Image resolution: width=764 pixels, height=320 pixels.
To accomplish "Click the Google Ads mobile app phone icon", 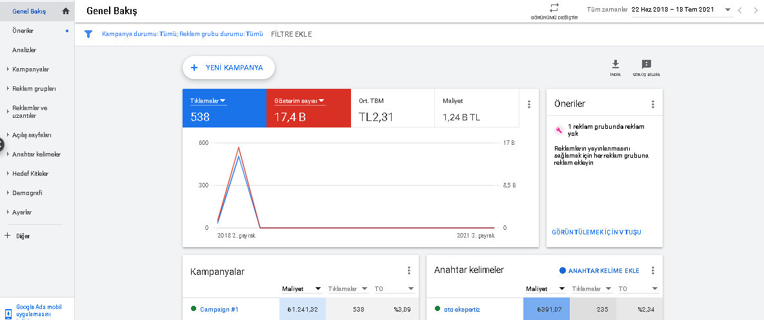I will [8, 314].
